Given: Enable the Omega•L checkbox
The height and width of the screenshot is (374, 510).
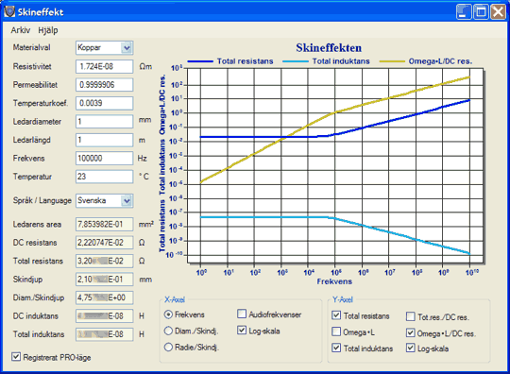Looking at the screenshot, I should pyautogui.click(x=336, y=331).
